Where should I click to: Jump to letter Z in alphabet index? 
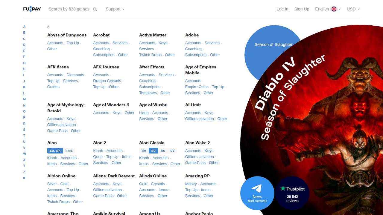click(x=24, y=172)
